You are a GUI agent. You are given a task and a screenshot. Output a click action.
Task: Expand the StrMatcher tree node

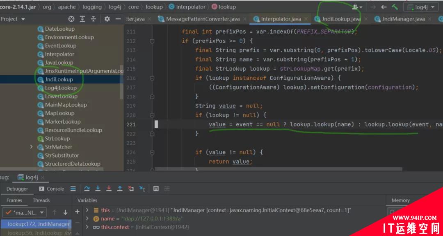pyautogui.click(x=31, y=147)
